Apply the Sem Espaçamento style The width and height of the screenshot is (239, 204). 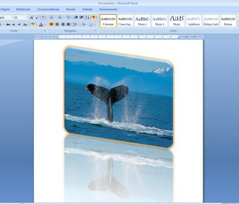(125, 21)
